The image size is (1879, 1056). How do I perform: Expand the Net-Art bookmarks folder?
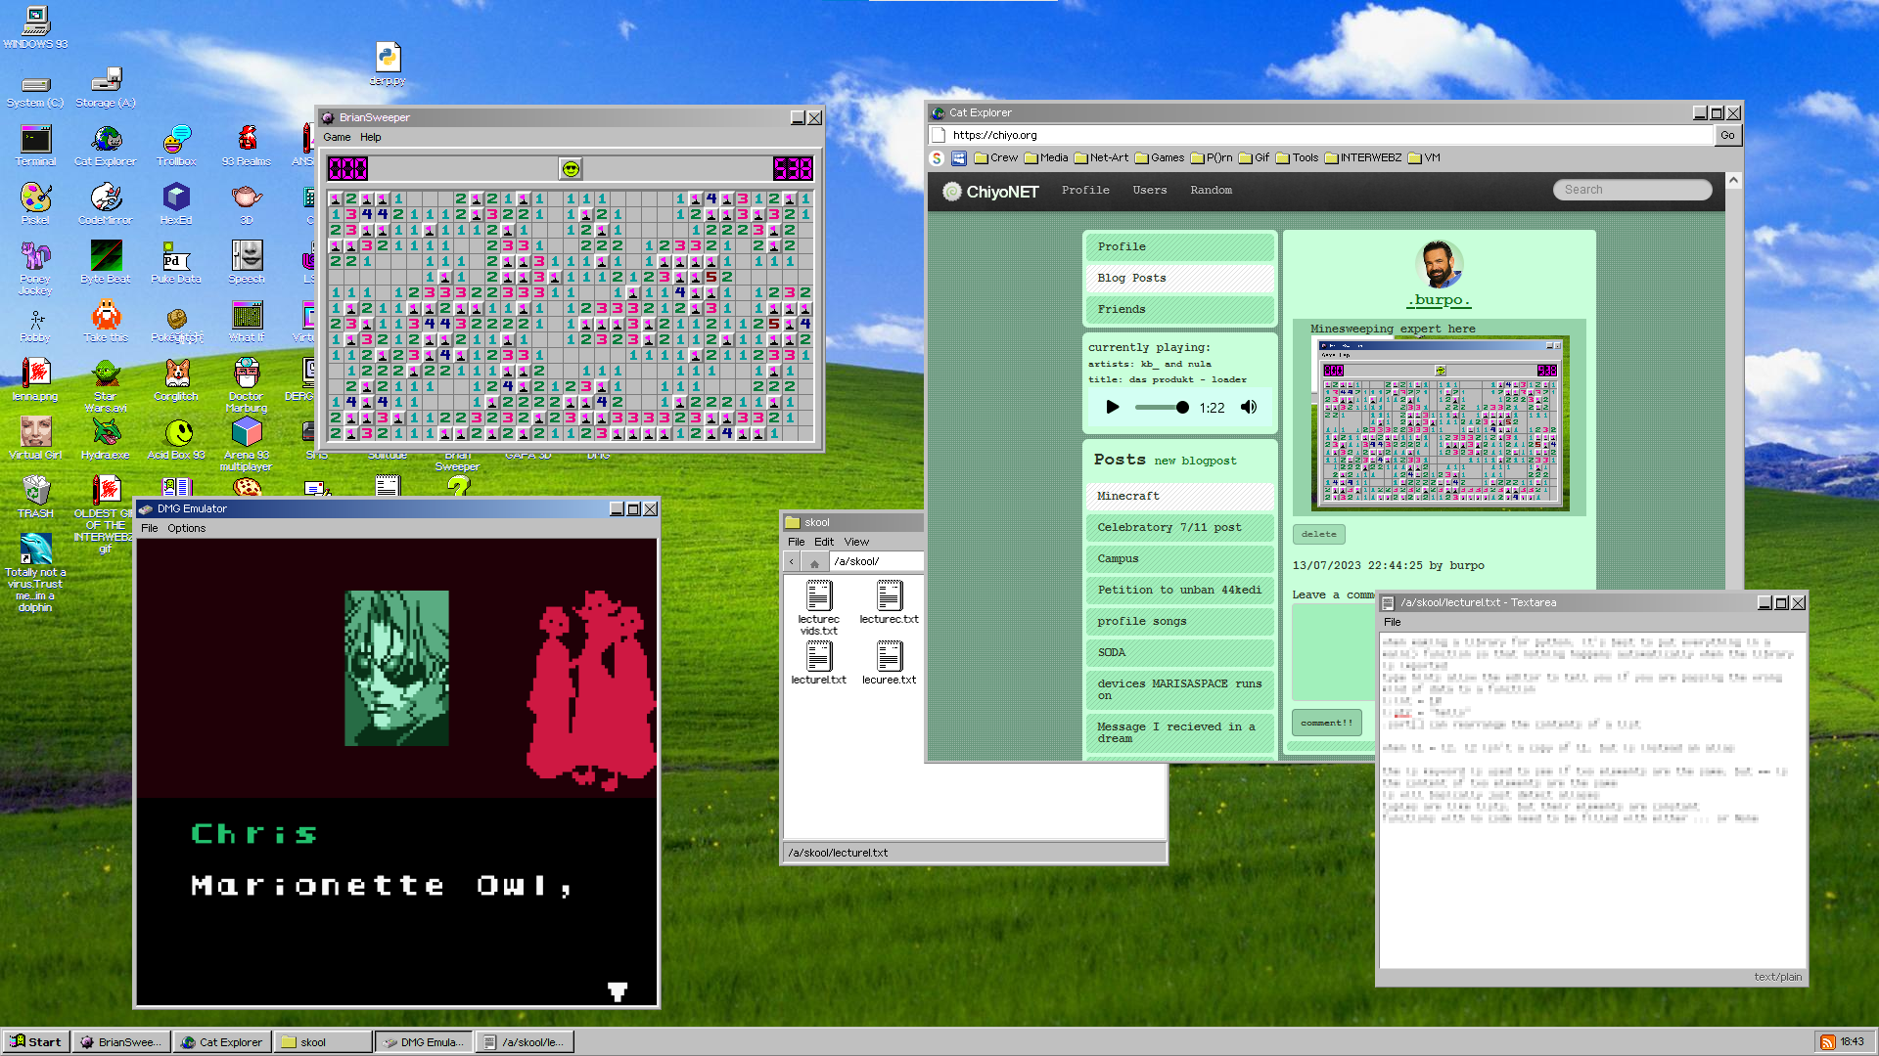tap(1101, 157)
